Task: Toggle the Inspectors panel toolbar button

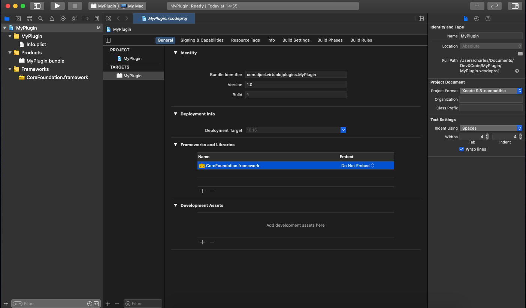Action: [x=515, y=6]
